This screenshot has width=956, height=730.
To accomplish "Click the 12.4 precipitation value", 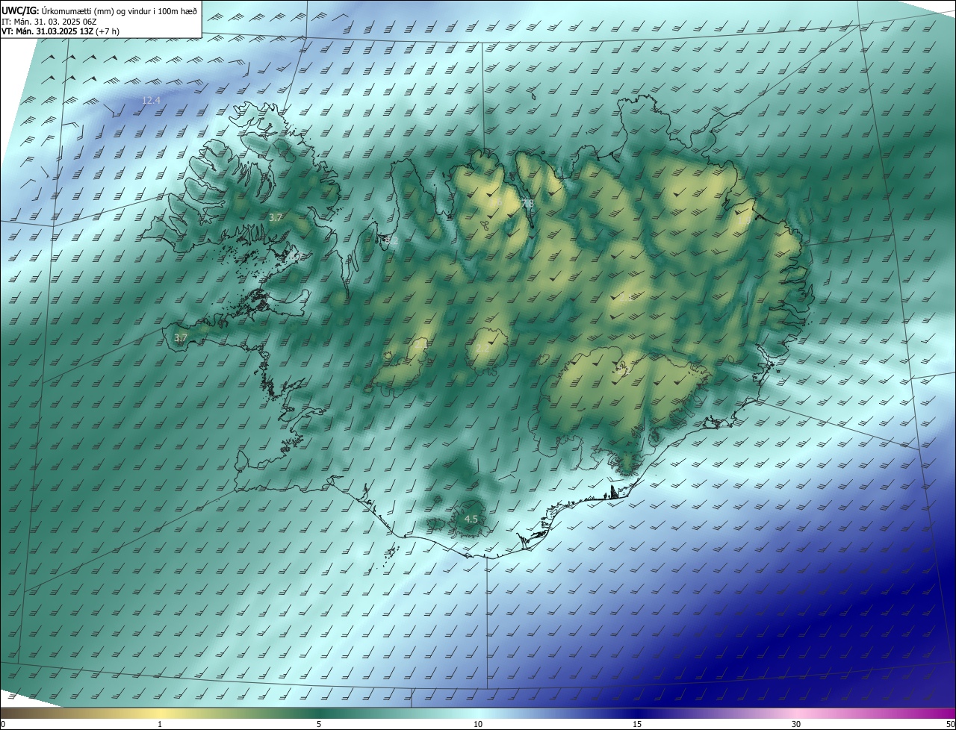I will tap(151, 100).
